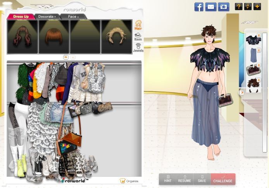Choose the blonde updo hairstyle thumbnail
269x188 pixels.
click(x=117, y=37)
